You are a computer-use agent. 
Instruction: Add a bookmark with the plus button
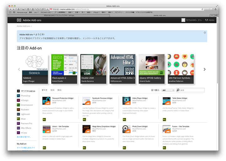point(47,9)
